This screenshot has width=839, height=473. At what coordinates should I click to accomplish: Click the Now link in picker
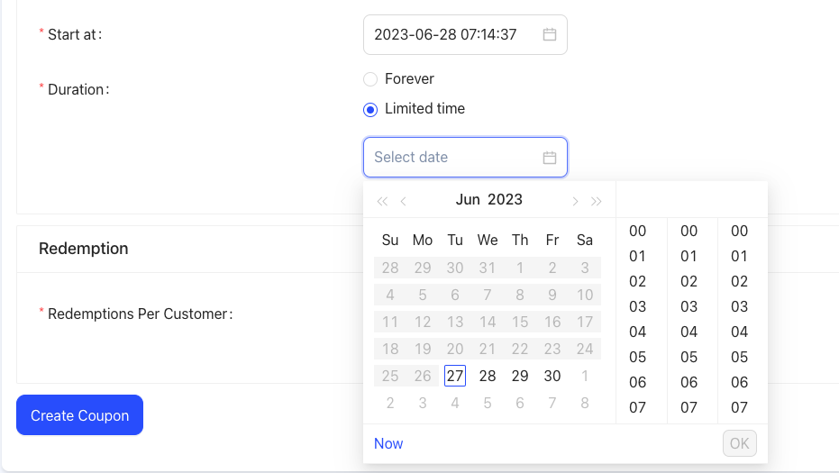click(388, 443)
